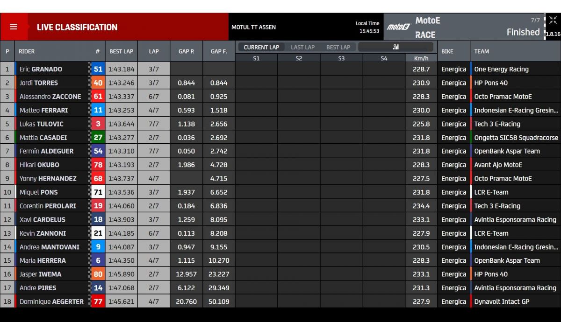Select rider Miquel PONS
This screenshot has width=561, height=322.
pyautogui.click(x=38, y=192)
